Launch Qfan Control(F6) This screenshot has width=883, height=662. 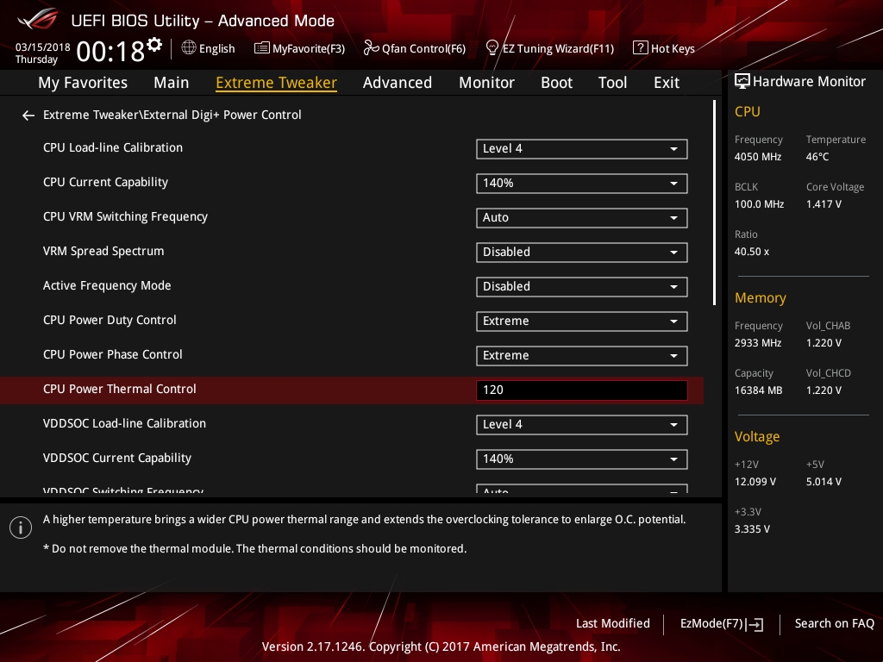pyautogui.click(x=423, y=49)
